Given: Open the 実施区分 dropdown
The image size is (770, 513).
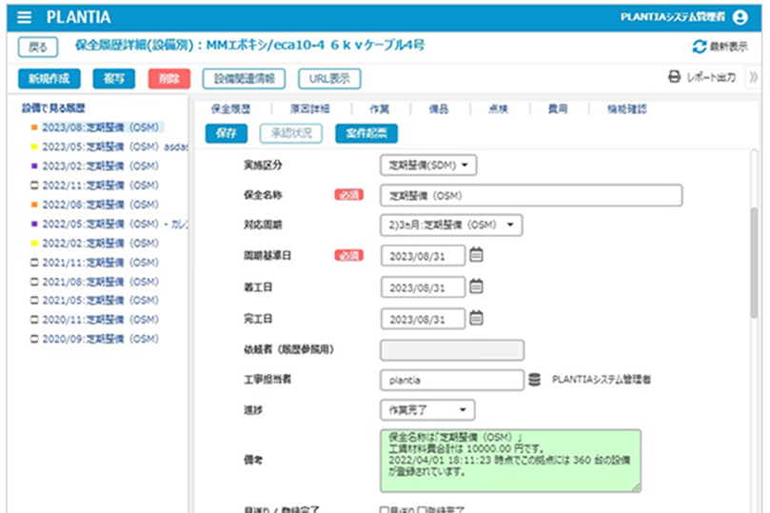Looking at the screenshot, I should click(428, 165).
